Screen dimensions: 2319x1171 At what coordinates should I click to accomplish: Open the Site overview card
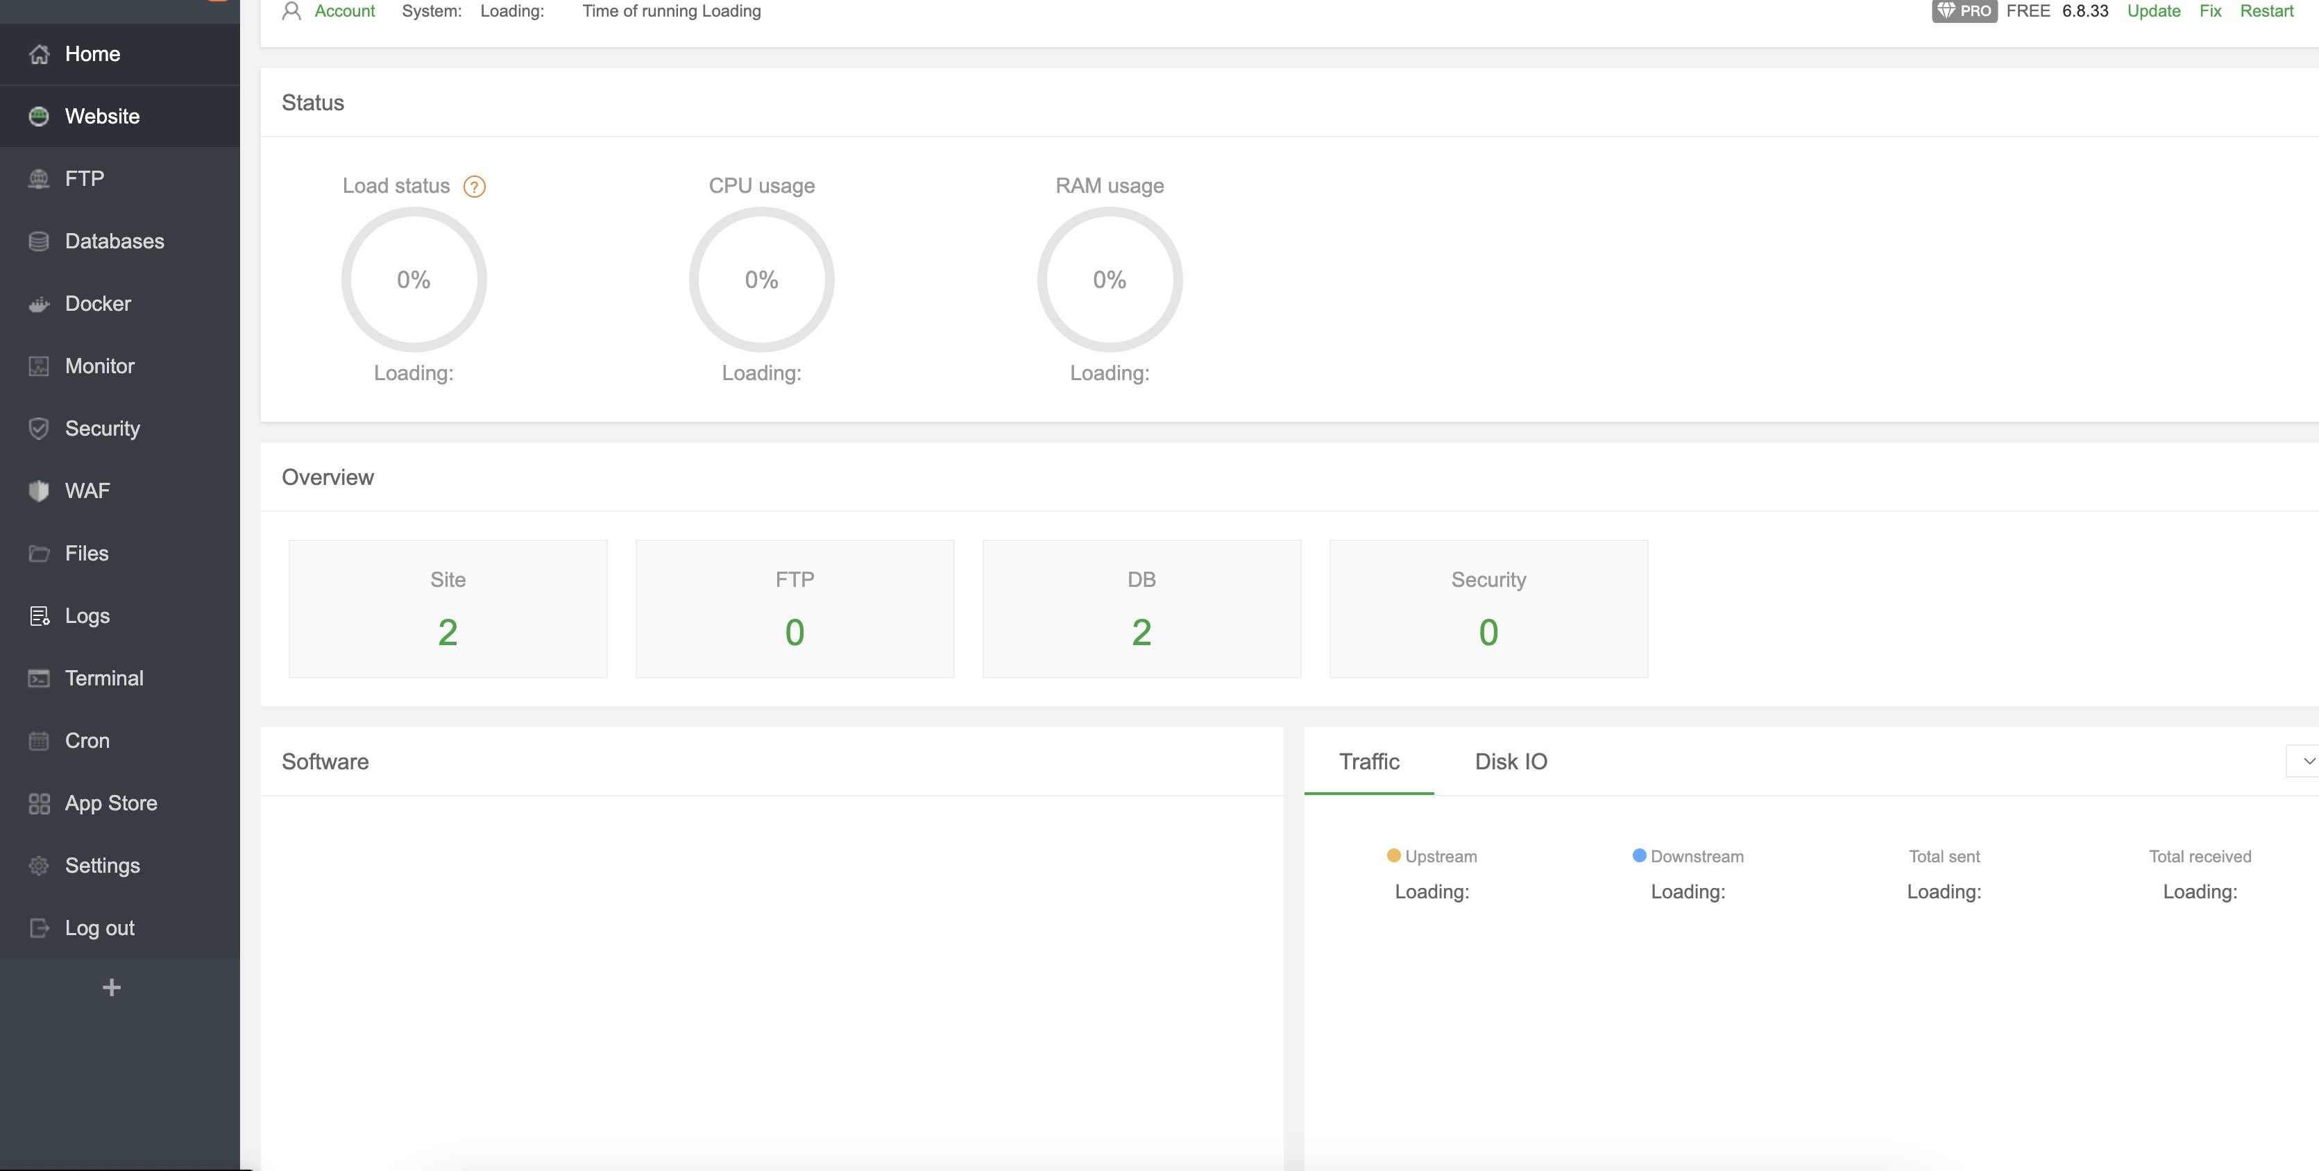click(448, 608)
